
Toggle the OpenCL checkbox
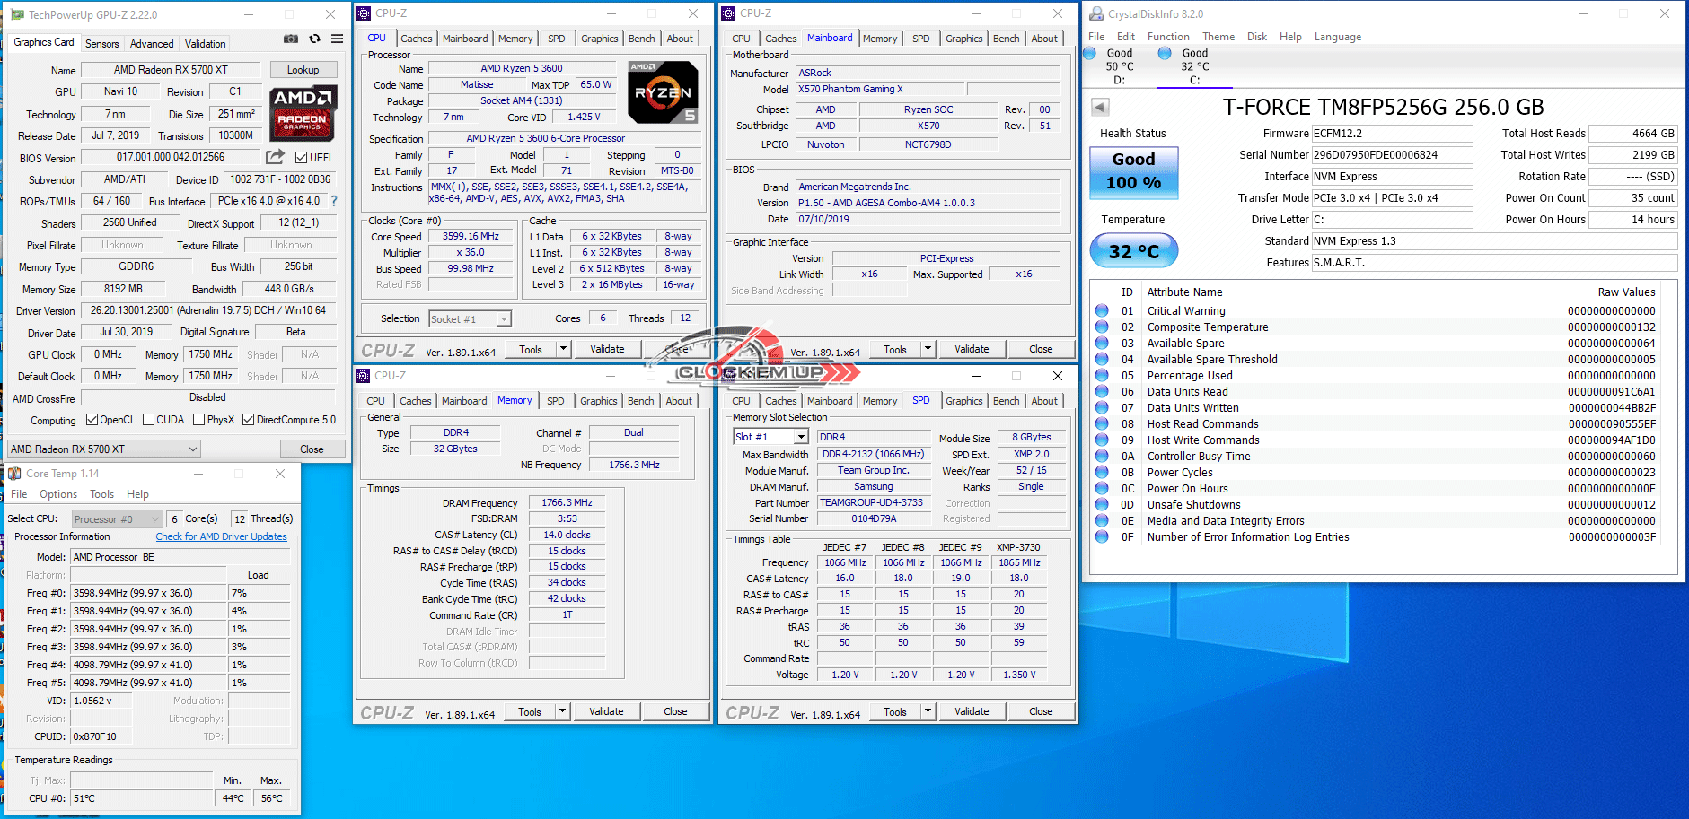tap(92, 420)
